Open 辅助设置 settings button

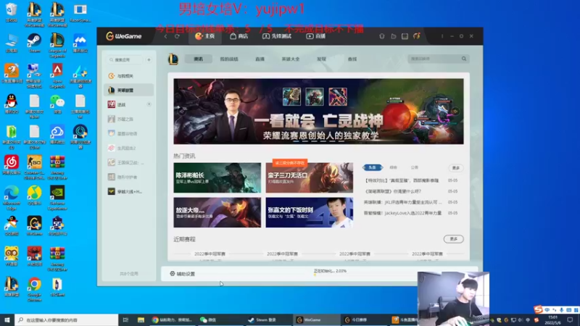(183, 274)
